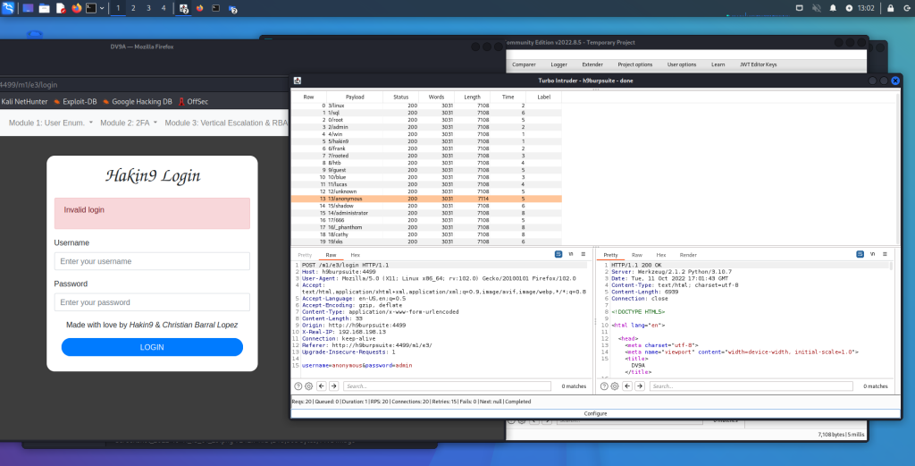Sort results by Payload column header
Screen dimensions: 915x466
tap(355, 97)
